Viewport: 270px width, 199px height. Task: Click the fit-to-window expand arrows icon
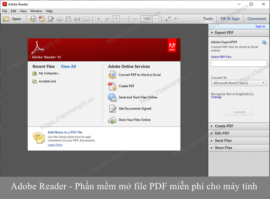click(x=168, y=18)
